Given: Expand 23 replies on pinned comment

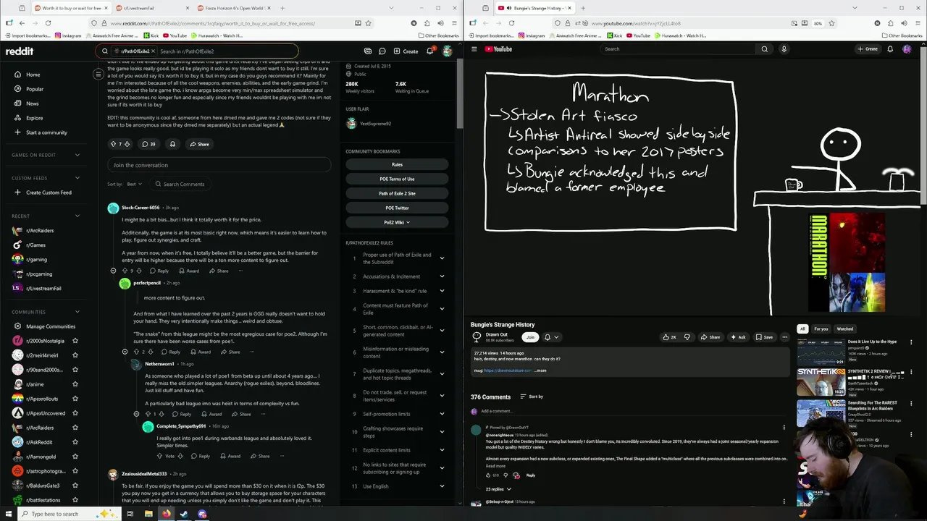Looking at the screenshot, I should 498,489.
